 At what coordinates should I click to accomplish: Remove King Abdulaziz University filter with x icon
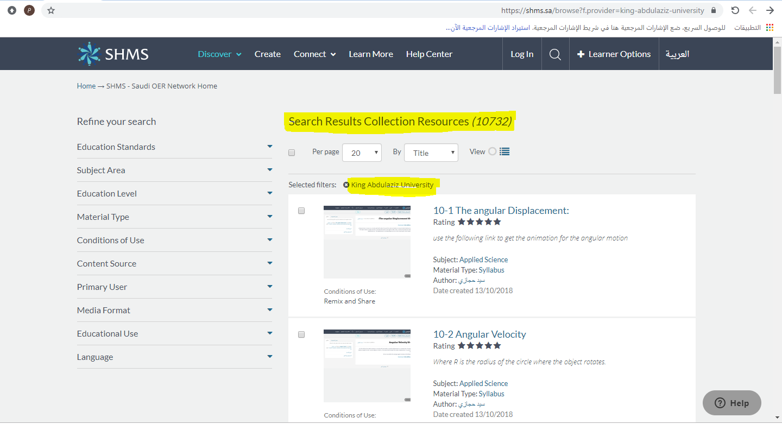click(x=346, y=185)
